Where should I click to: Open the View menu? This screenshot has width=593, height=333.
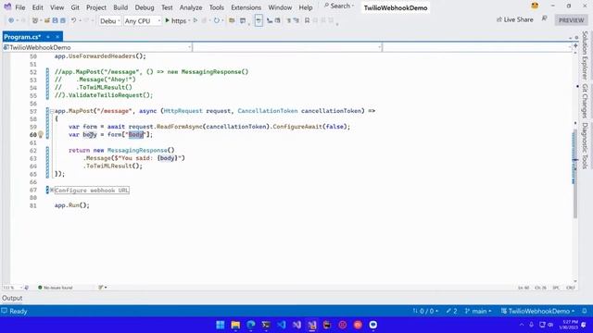57,7
